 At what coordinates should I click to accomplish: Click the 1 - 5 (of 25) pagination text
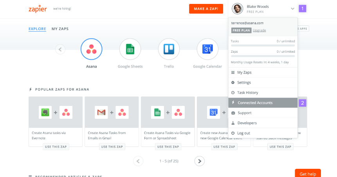[x=169, y=161]
